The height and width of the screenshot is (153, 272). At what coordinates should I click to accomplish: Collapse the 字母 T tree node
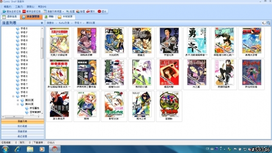(13, 96)
